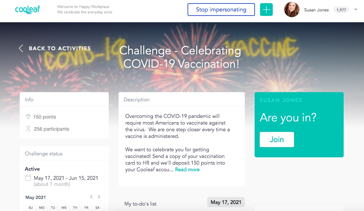The height and width of the screenshot is (211, 364).
Task: Go to previous month using left chevron
Action: [x=91, y=197]
